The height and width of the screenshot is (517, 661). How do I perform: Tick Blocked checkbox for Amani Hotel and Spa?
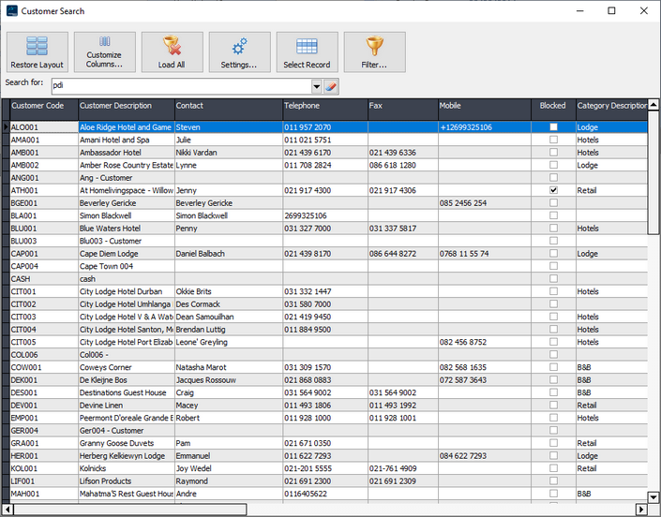pos(553,140)
